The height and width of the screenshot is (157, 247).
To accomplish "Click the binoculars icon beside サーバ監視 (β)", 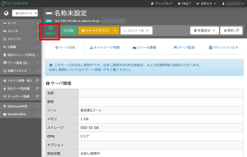I will tap(5, 63).
